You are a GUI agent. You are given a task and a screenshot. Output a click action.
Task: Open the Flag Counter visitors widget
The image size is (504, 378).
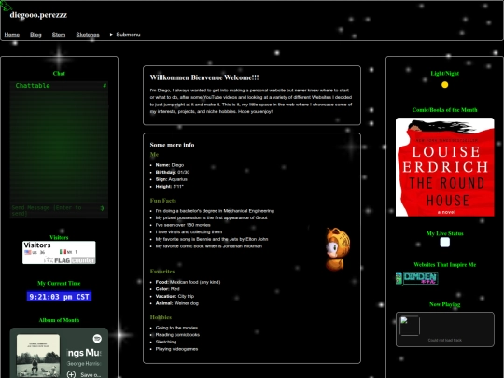[59, 253]
